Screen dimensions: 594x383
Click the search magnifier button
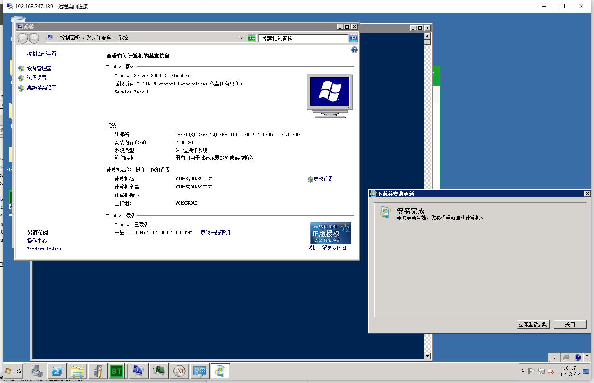pyautogui.click(x=353, y=38)
